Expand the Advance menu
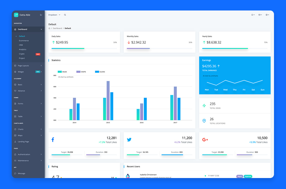This screenshot has height=189, width=286. click(x=28, y=91)
